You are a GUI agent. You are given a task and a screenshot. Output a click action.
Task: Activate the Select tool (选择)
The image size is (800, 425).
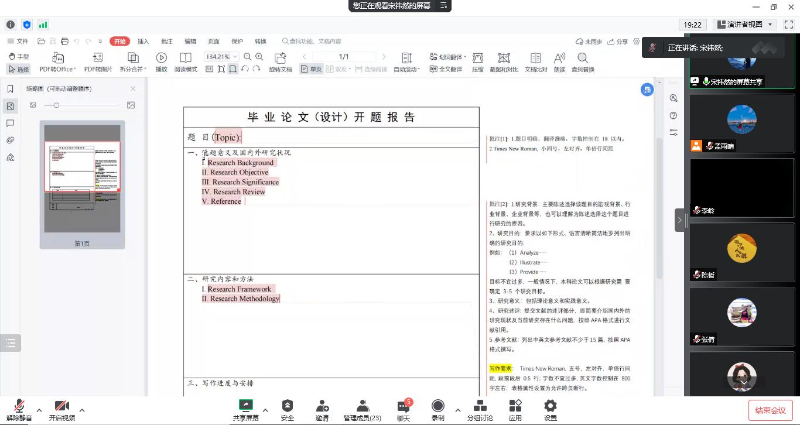(x=19, y=69)
